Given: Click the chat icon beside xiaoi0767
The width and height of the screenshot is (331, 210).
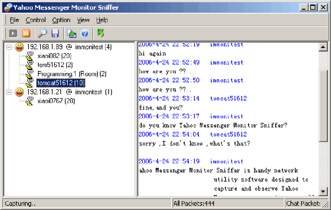Looking at the screenshot, I should (30, 101).
